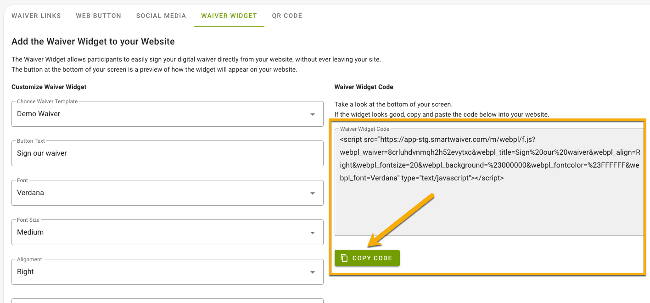Open the Font dropdown showing Verdana

(168, 193)
